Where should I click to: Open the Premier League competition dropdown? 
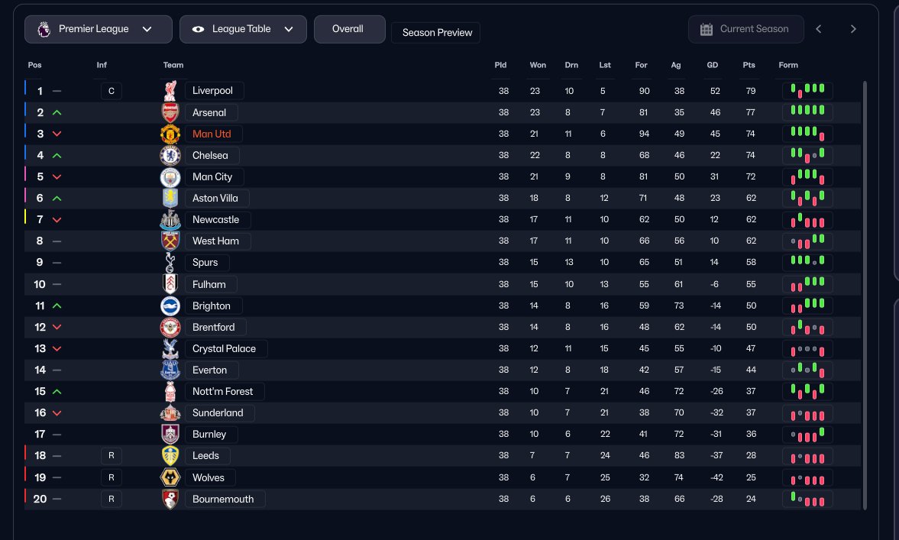(98, 29)
